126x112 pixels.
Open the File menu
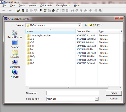pyautogui.click(x=4, y=6)
